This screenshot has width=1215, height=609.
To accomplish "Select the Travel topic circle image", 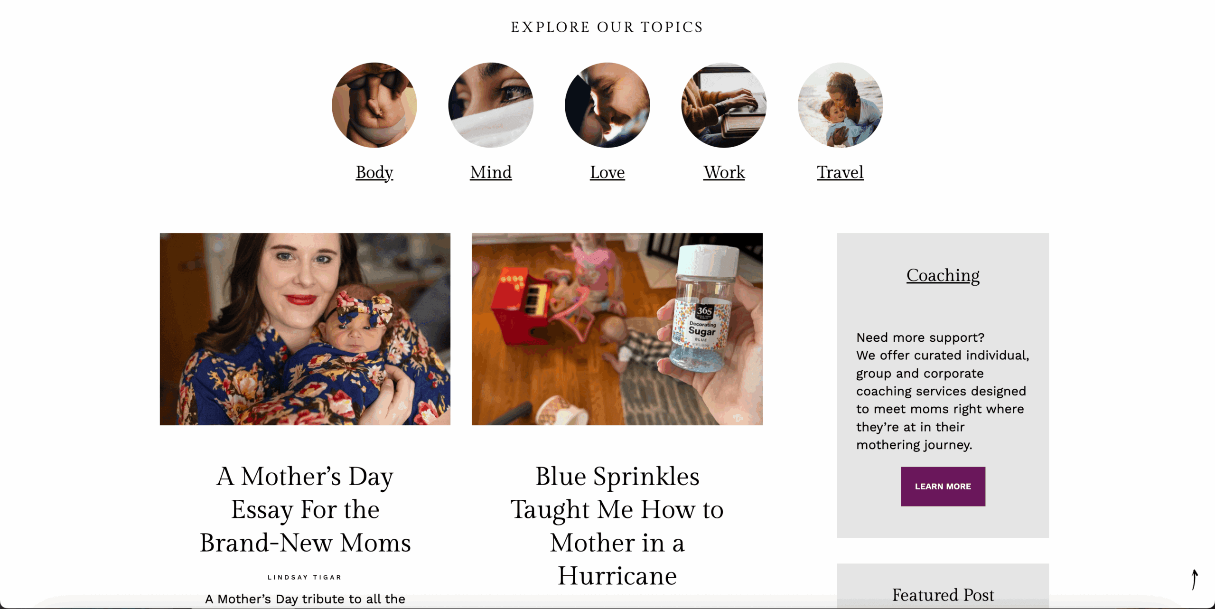I will click(840, 105).
